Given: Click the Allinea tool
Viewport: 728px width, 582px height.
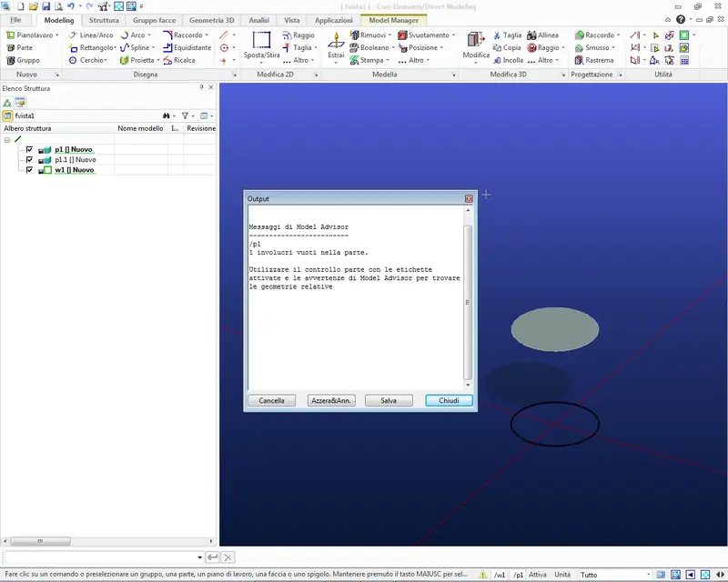Looking at the screenshot, I should coord(542,35).
